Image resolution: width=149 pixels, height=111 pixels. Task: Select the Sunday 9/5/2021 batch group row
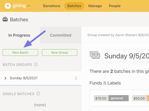pyautogui.click(x=41, y=78)
